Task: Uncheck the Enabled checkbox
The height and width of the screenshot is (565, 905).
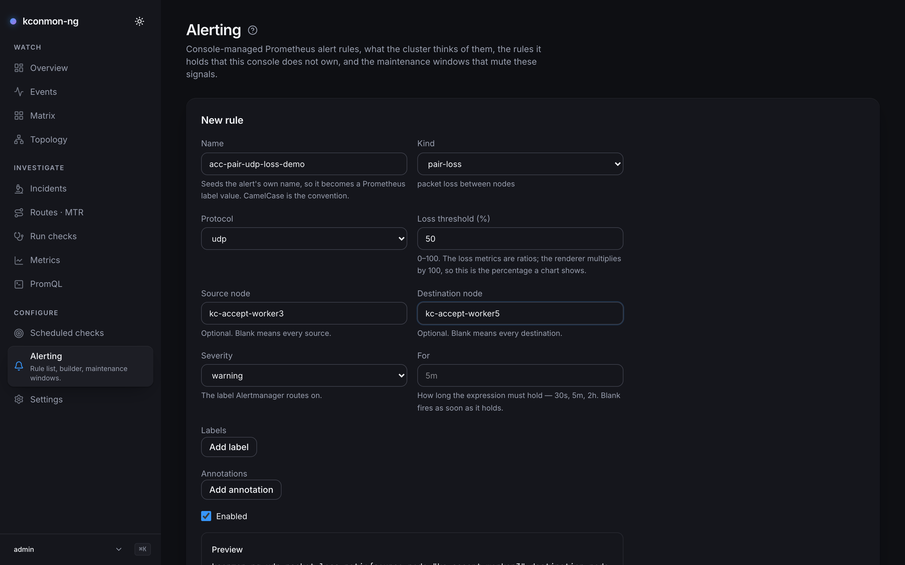Action: coord(206,516)
